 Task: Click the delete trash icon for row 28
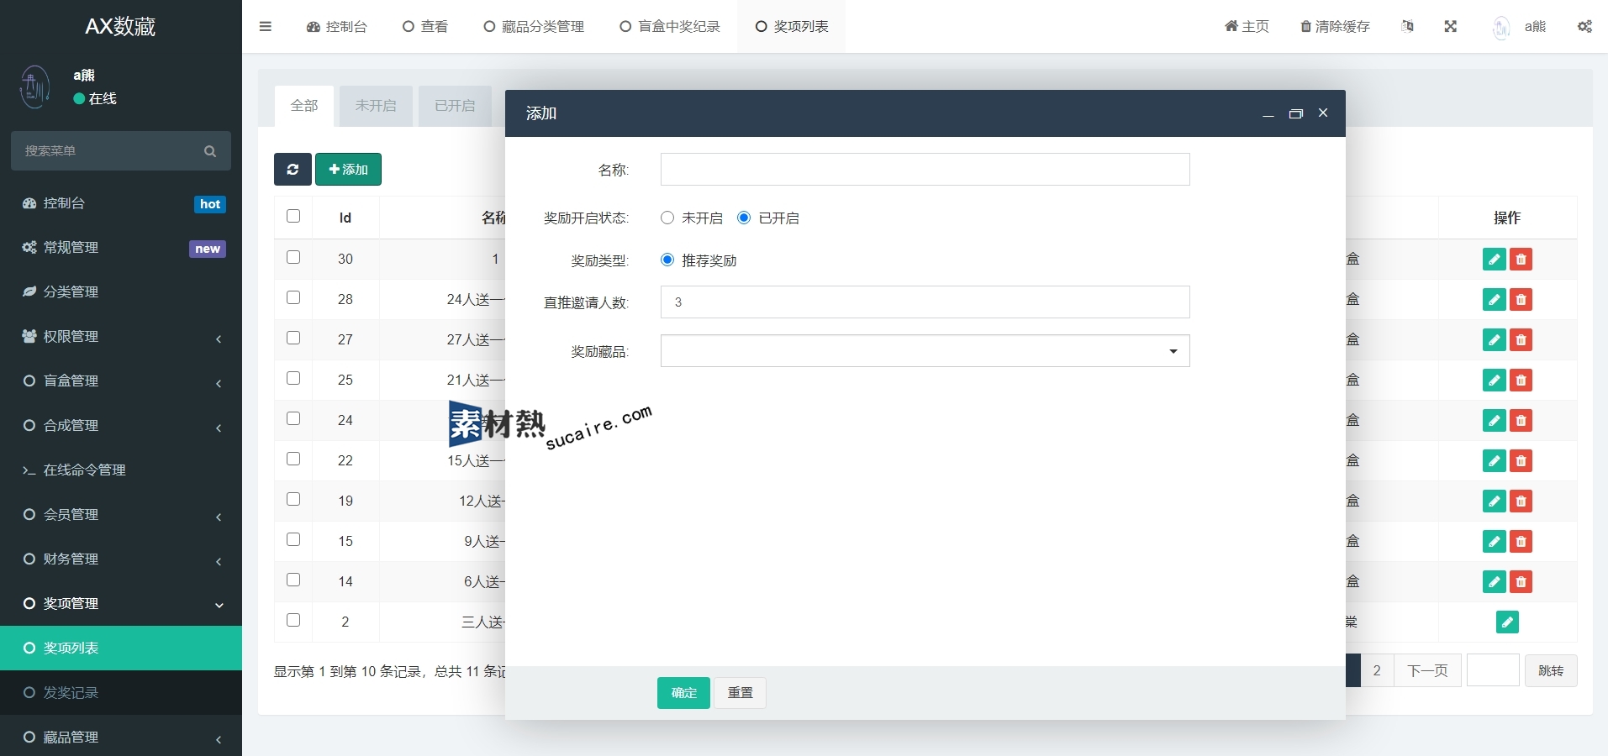pos(1521,299)
